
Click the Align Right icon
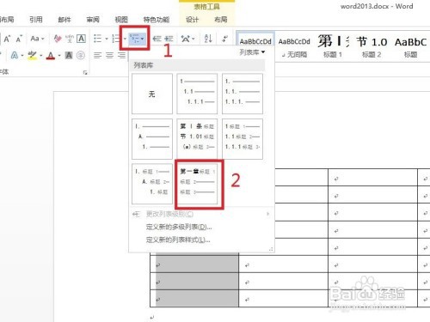(121, 55)
